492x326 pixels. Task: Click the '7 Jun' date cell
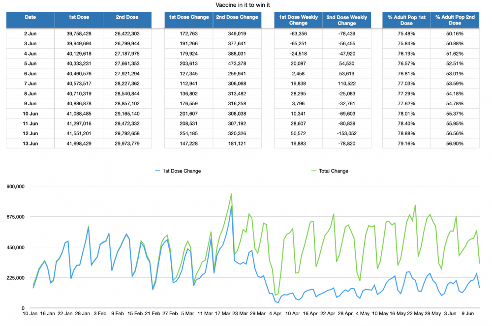tap(31, 84)
